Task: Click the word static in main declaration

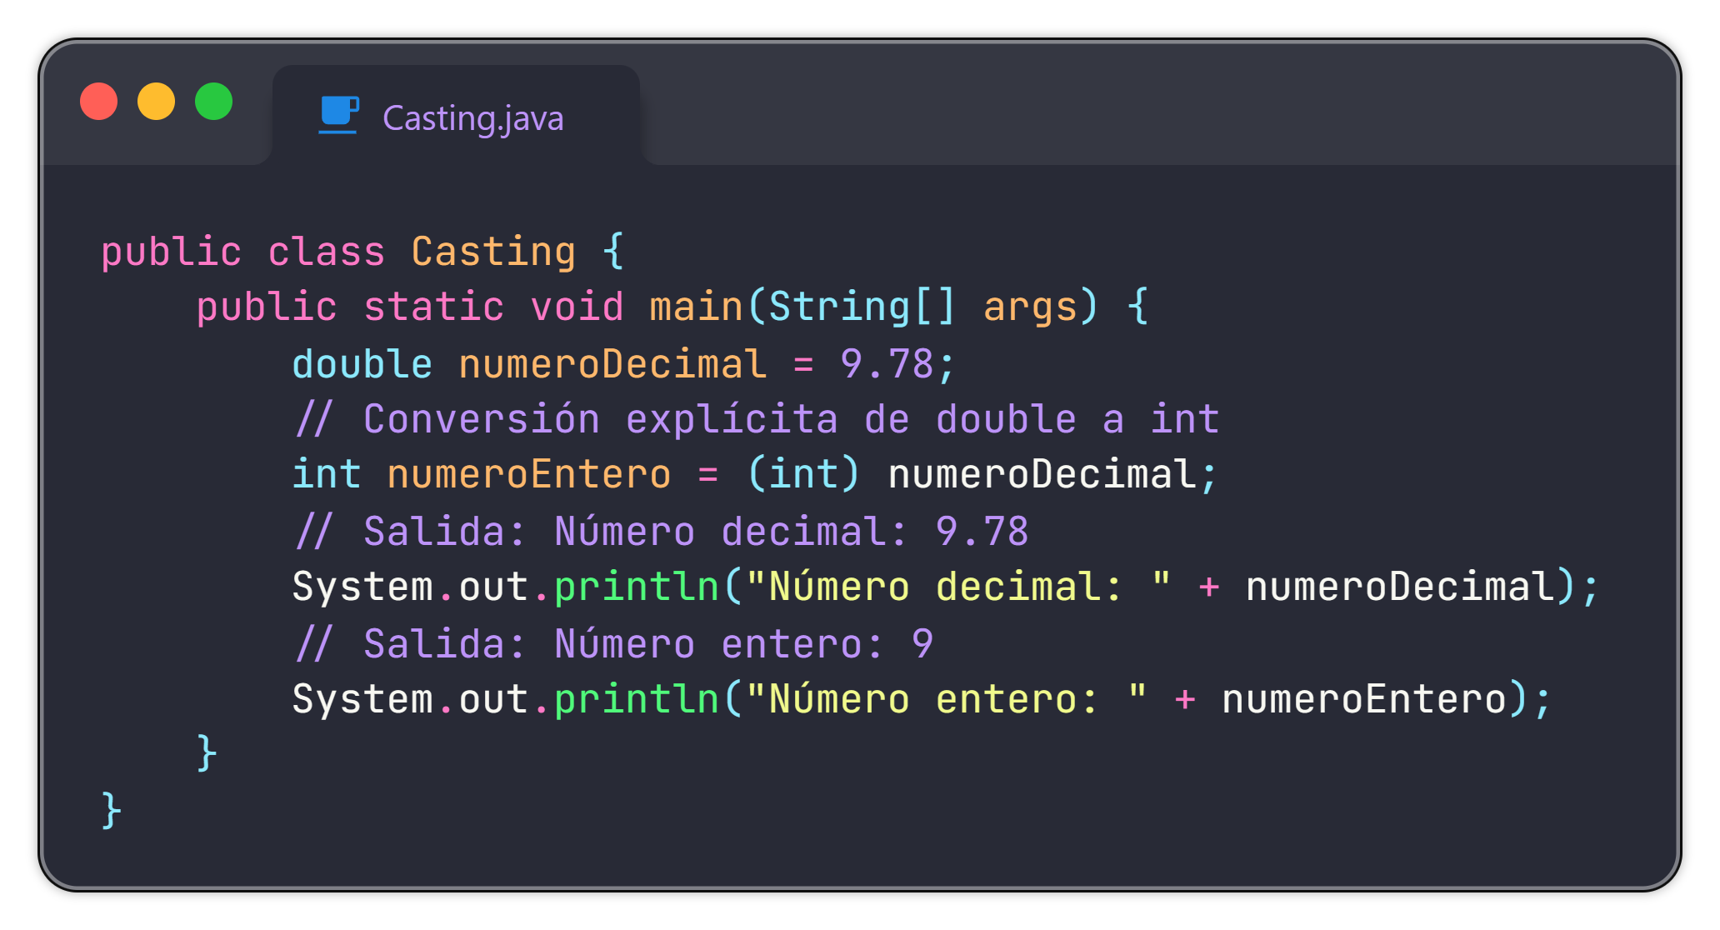Action: (x=434, y=307)
